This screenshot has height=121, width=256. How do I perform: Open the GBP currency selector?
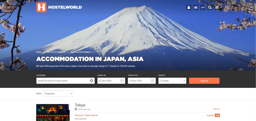203,7
